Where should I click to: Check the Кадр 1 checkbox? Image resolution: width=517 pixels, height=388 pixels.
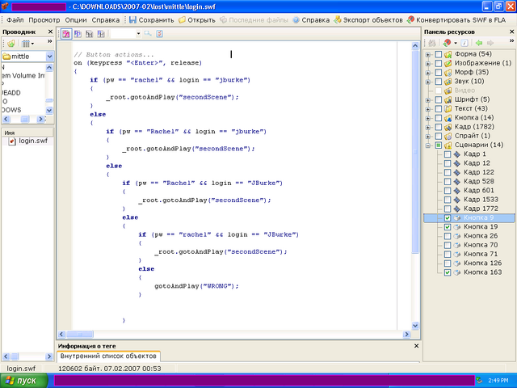448,154
